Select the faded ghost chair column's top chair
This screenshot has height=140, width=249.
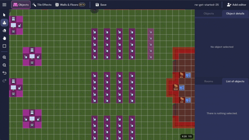point(151,32)
